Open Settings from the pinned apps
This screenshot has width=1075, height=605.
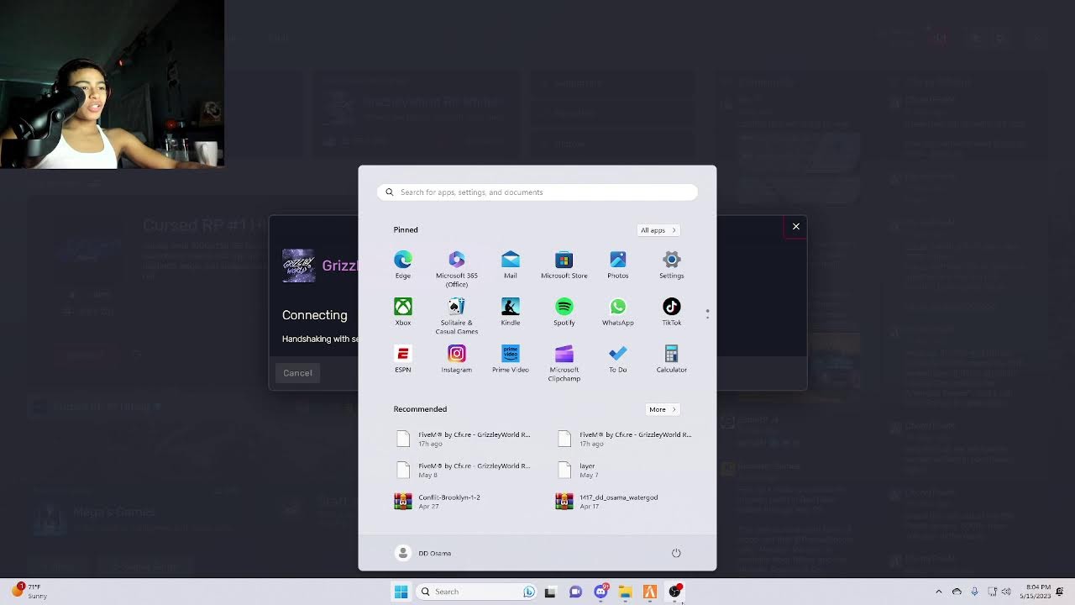point(672,265)
